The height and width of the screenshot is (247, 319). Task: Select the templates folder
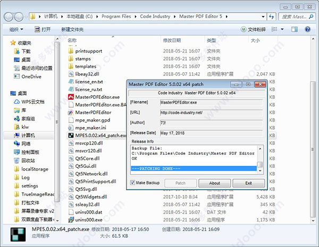(86, 66)
